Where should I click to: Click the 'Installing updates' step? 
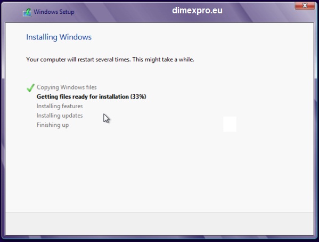(60, 116)
